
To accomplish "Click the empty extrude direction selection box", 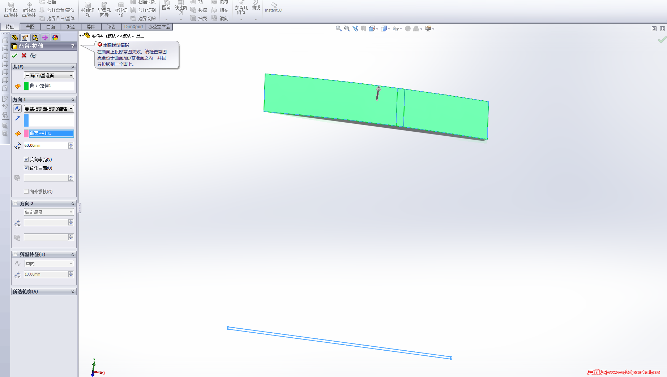I will (x=51, y=120).
